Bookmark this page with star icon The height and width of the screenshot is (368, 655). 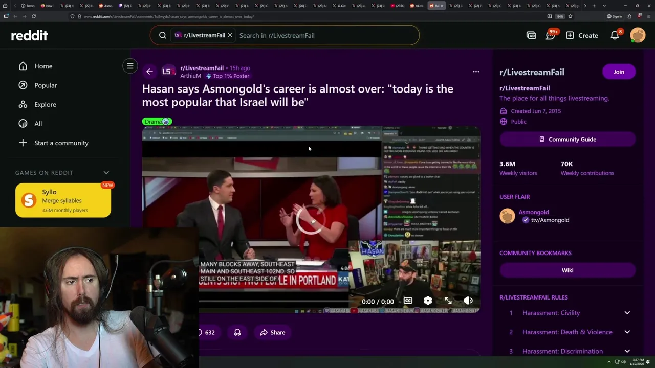pos(570,16)
